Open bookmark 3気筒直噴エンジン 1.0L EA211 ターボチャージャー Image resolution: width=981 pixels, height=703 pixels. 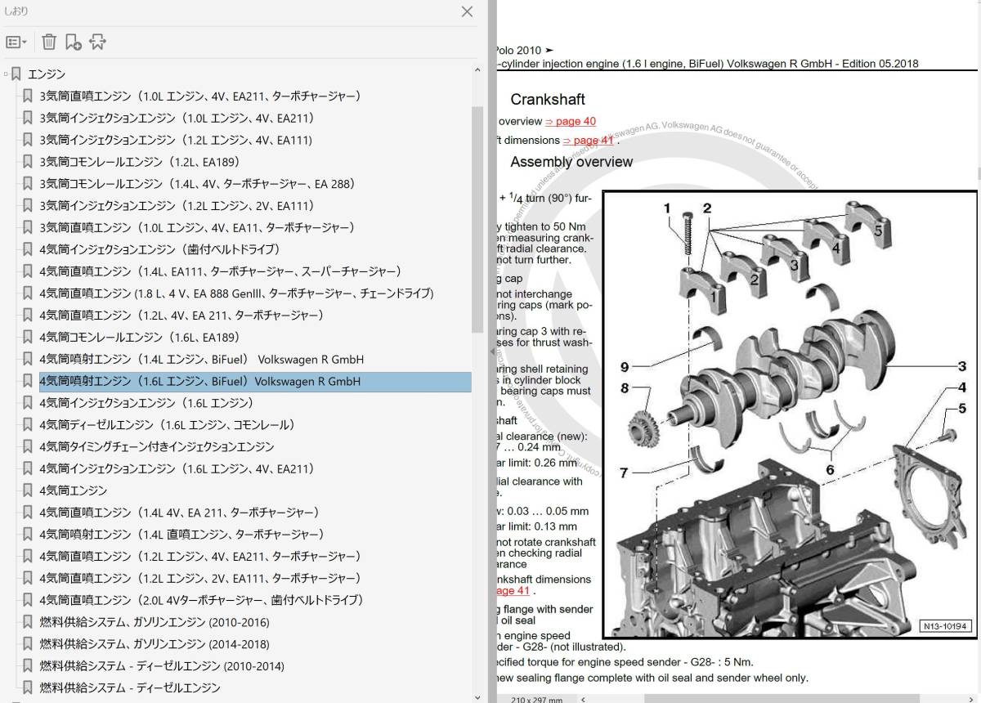(x=200, y=96)
